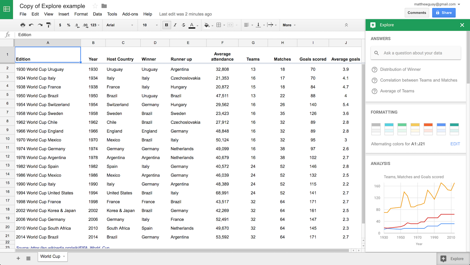Click the ask a question search field
The height and width of the screenshot is (265, 470).
(415, 53)
